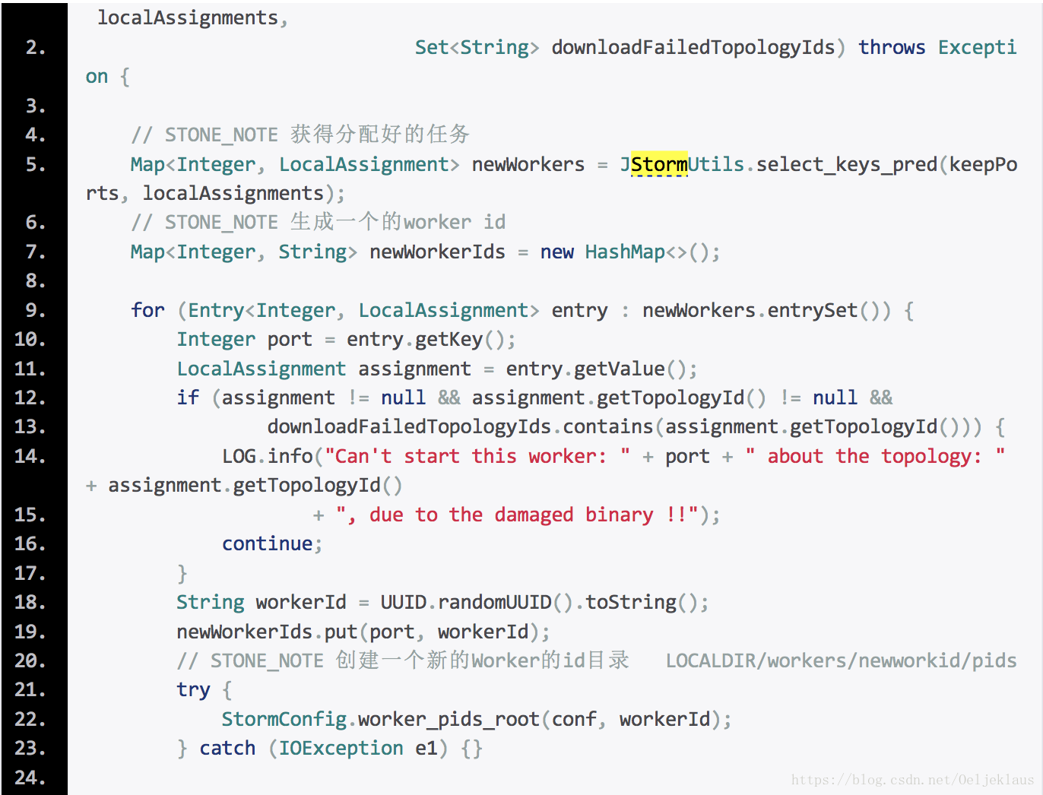
Task: Click the comment "// STONE_NOTE 生成一个的worker id"
Action: click(318, 222)
